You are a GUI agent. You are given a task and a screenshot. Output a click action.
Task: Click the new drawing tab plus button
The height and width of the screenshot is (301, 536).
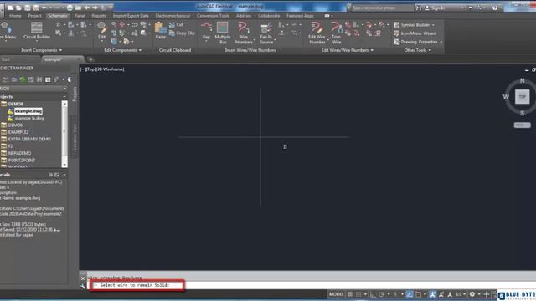point(90,59)
